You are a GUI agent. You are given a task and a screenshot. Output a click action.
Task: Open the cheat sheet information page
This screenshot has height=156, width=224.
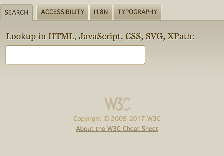tap(117, 128)
